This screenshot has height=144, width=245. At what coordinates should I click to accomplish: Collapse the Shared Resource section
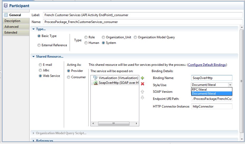tap(33, 57)
